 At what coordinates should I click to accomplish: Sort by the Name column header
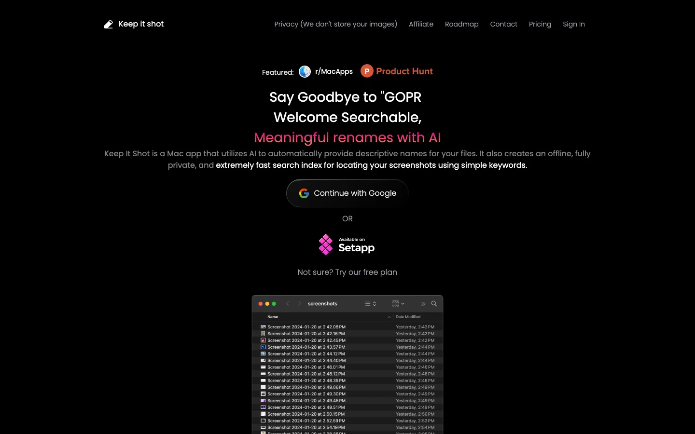[x=273, y=317]
